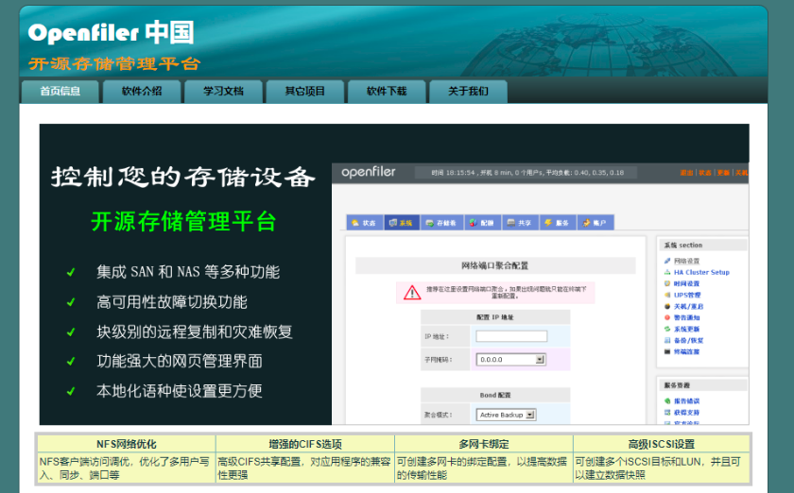The width and height of the screenshot is (794, 493).
Task: Click the red warning triangle icon
Action: 412,293
